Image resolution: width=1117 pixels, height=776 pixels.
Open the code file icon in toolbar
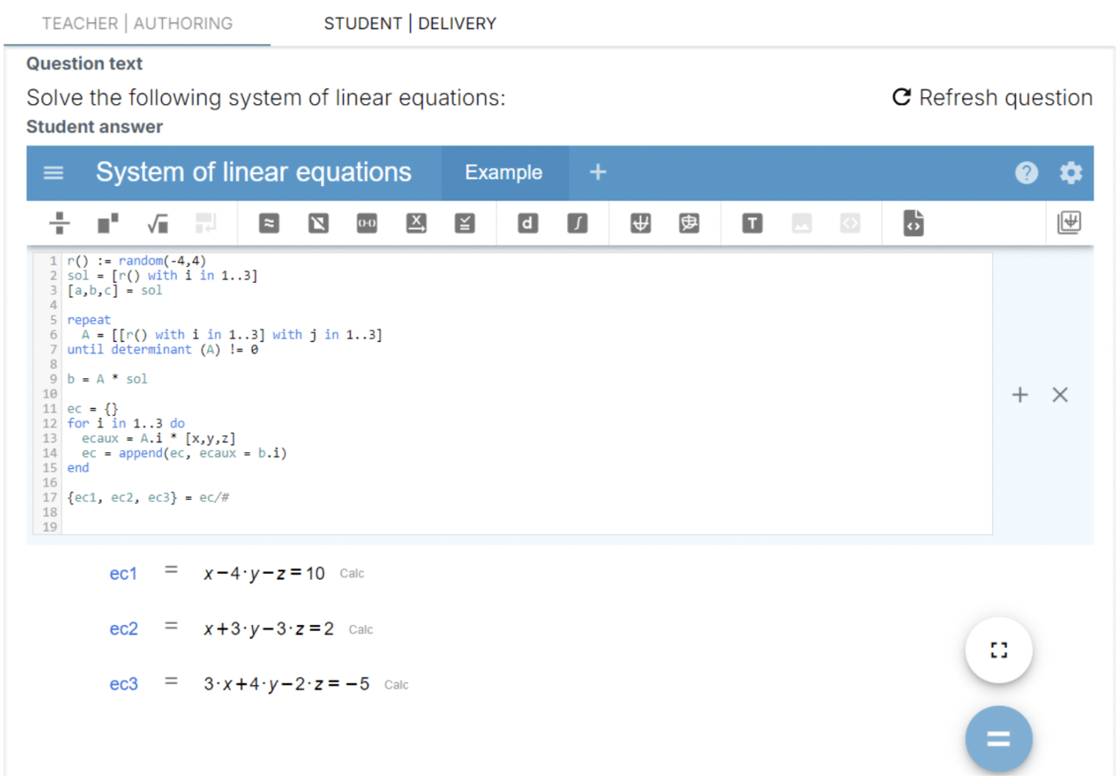coord(913,223)
